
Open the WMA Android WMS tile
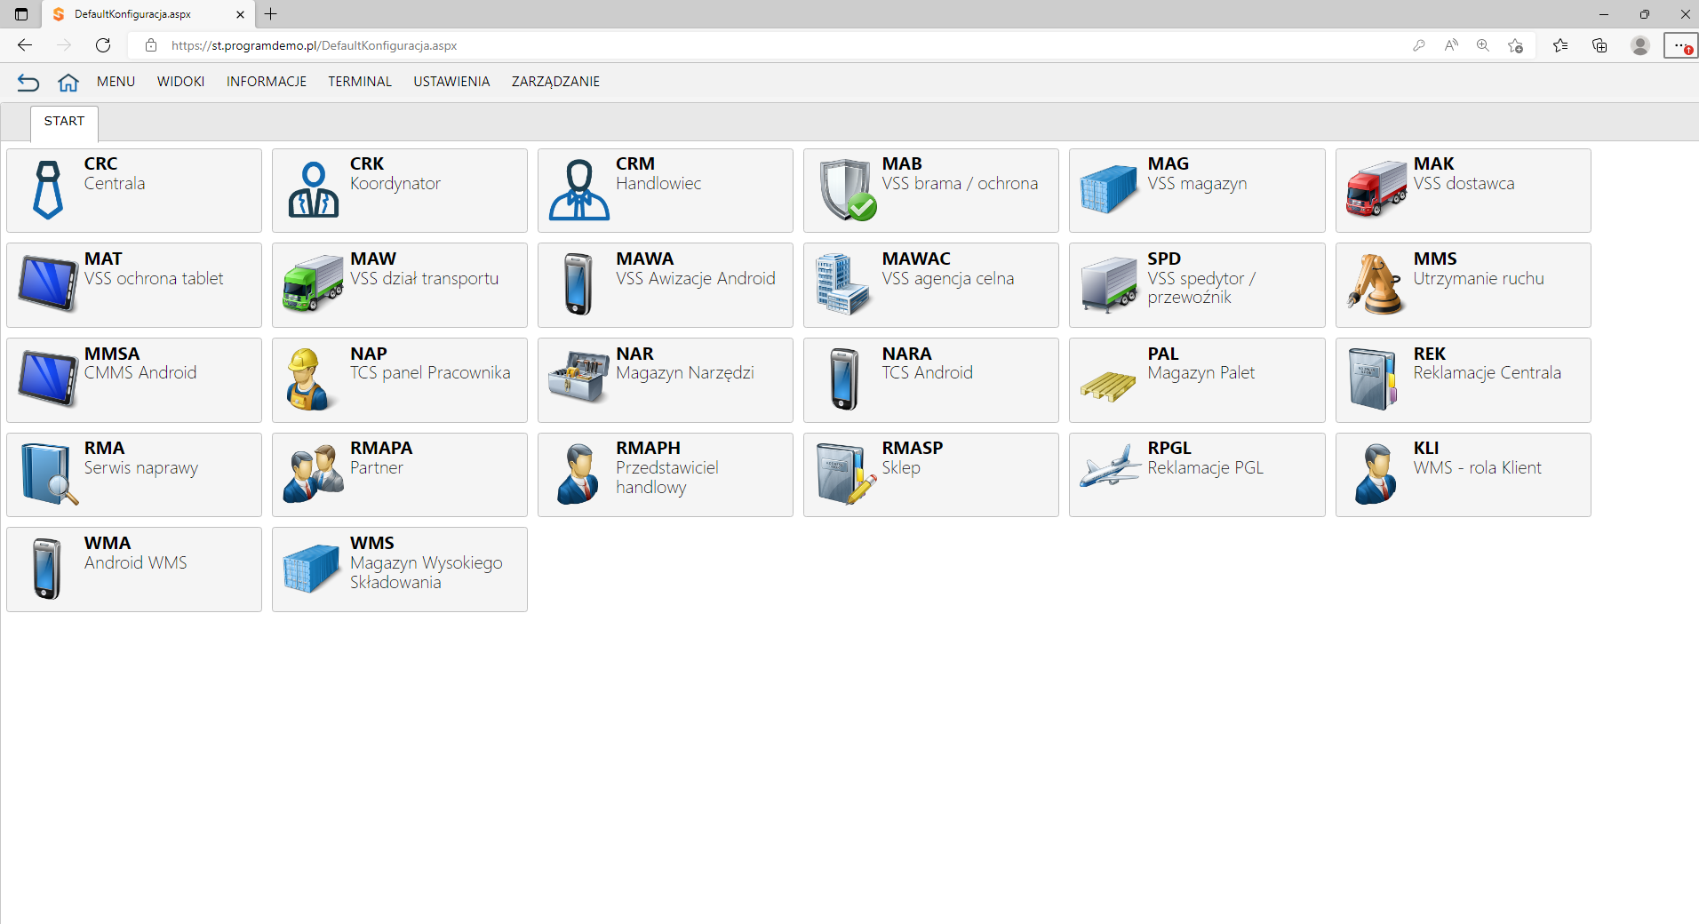134,570
